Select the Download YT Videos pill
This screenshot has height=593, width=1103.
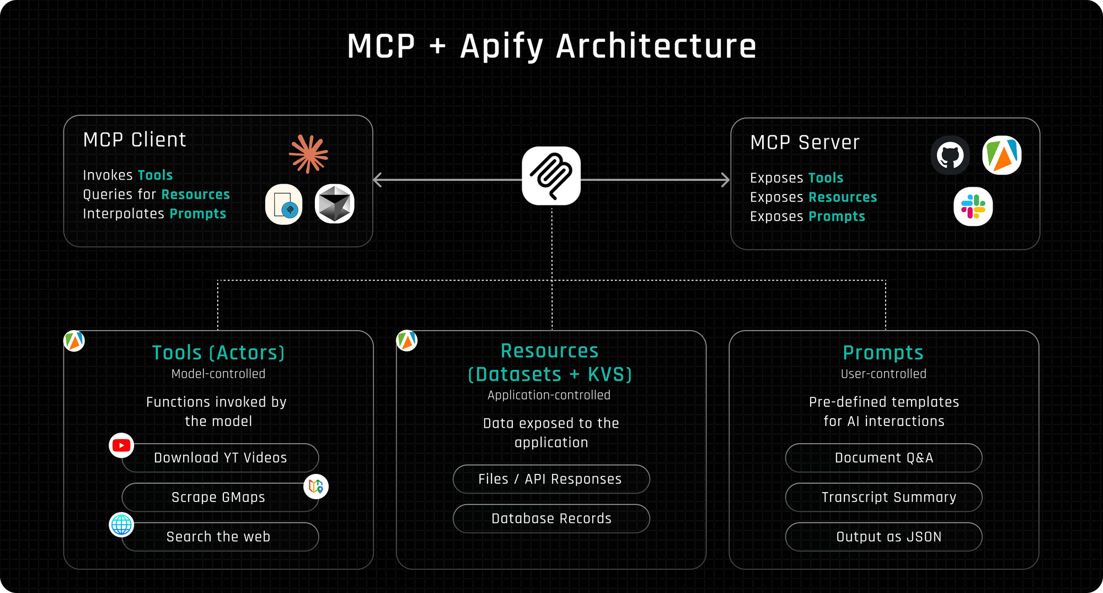tap(221, 458)
